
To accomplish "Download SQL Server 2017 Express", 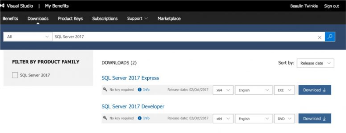I will 315,90.
